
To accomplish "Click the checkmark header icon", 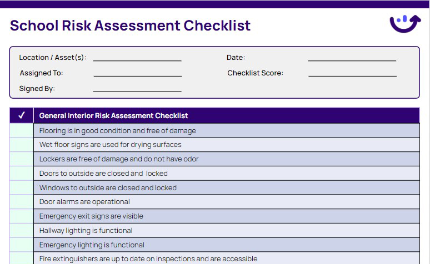I will 22,115.
